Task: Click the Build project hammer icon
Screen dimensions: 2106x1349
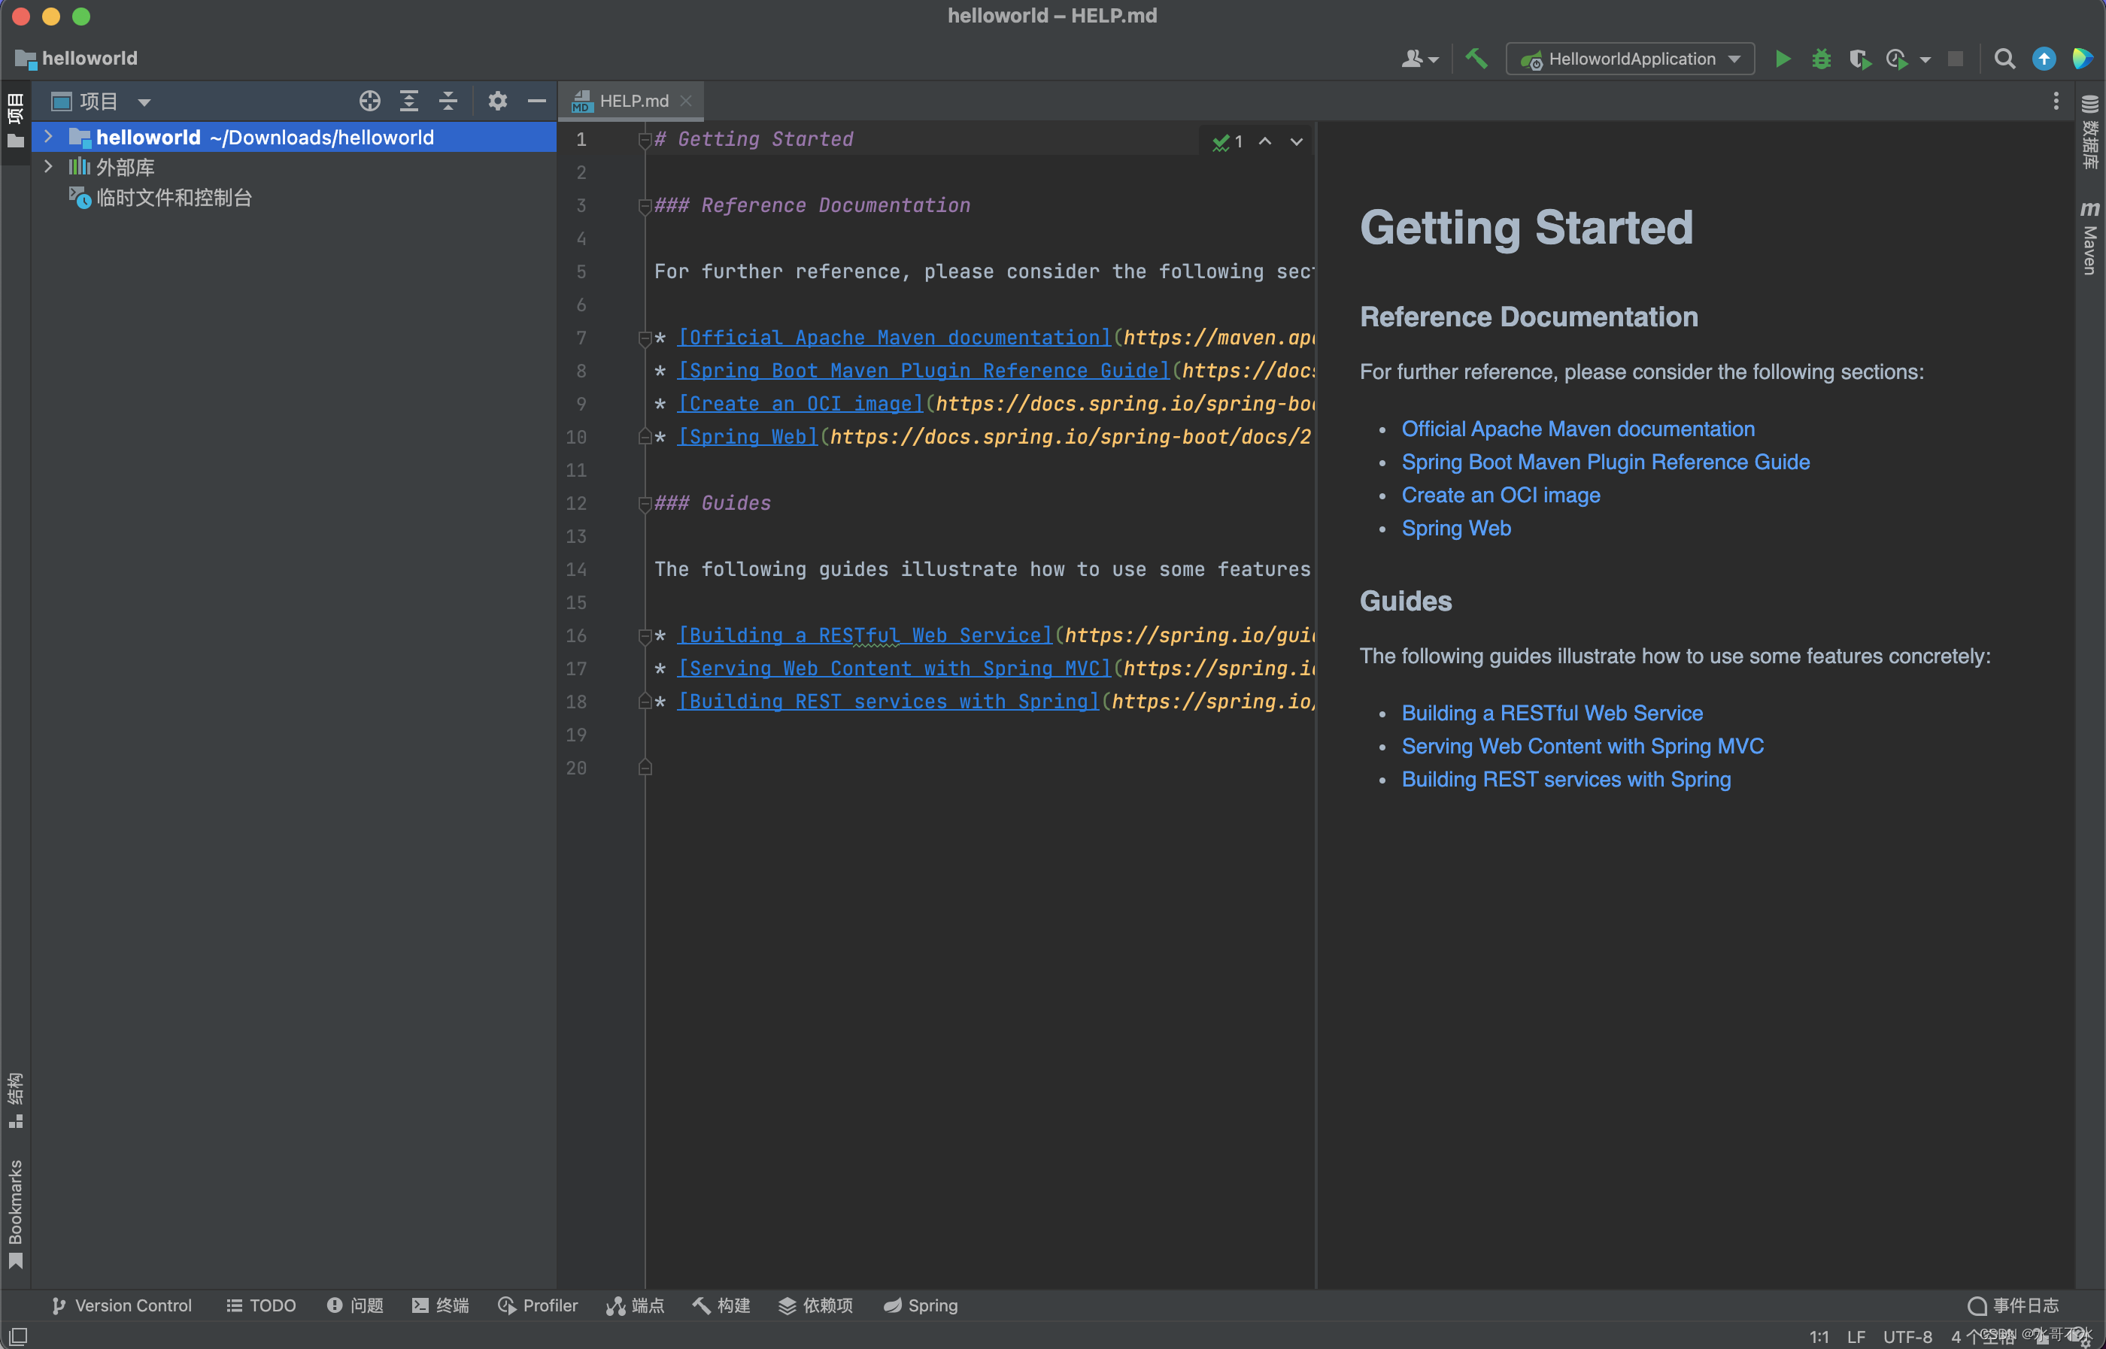Action: point(1476,59)
